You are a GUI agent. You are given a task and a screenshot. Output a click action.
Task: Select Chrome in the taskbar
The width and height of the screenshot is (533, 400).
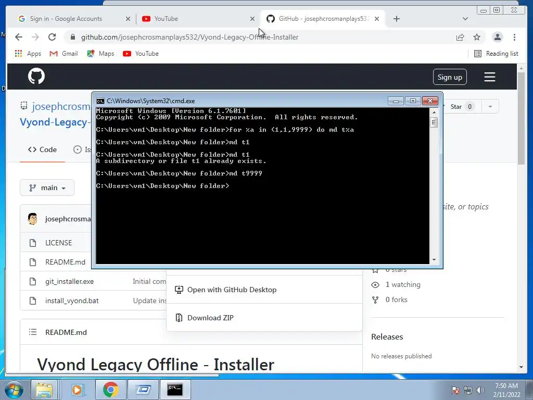[110, 390]
